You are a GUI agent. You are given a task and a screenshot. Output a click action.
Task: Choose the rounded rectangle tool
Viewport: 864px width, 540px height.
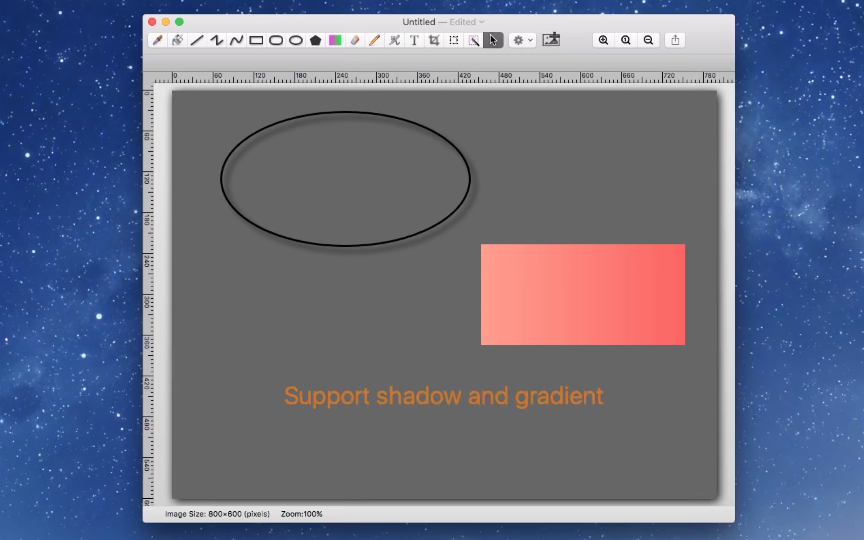[276, 40]
